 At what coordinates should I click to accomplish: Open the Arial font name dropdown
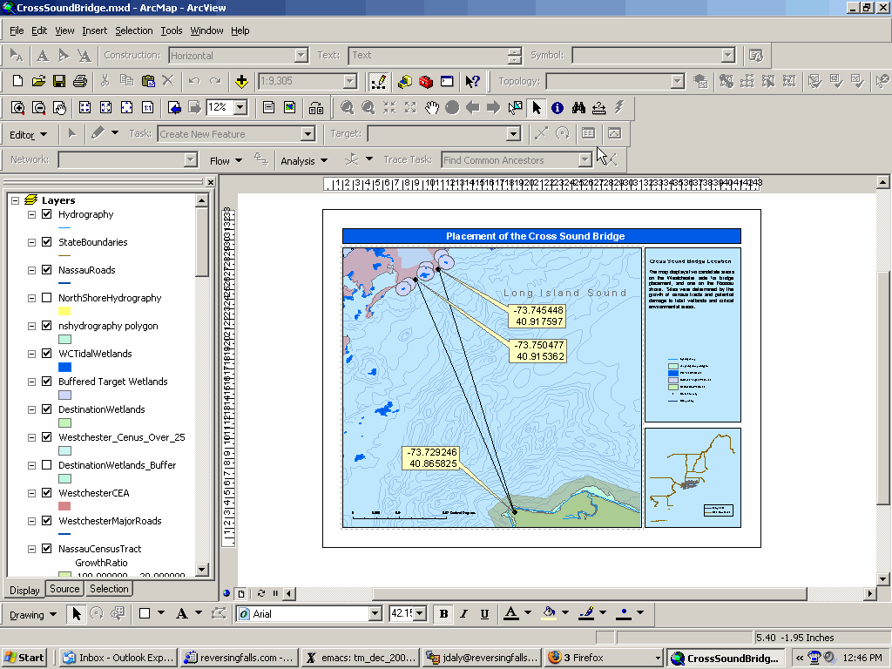point(375,614)
